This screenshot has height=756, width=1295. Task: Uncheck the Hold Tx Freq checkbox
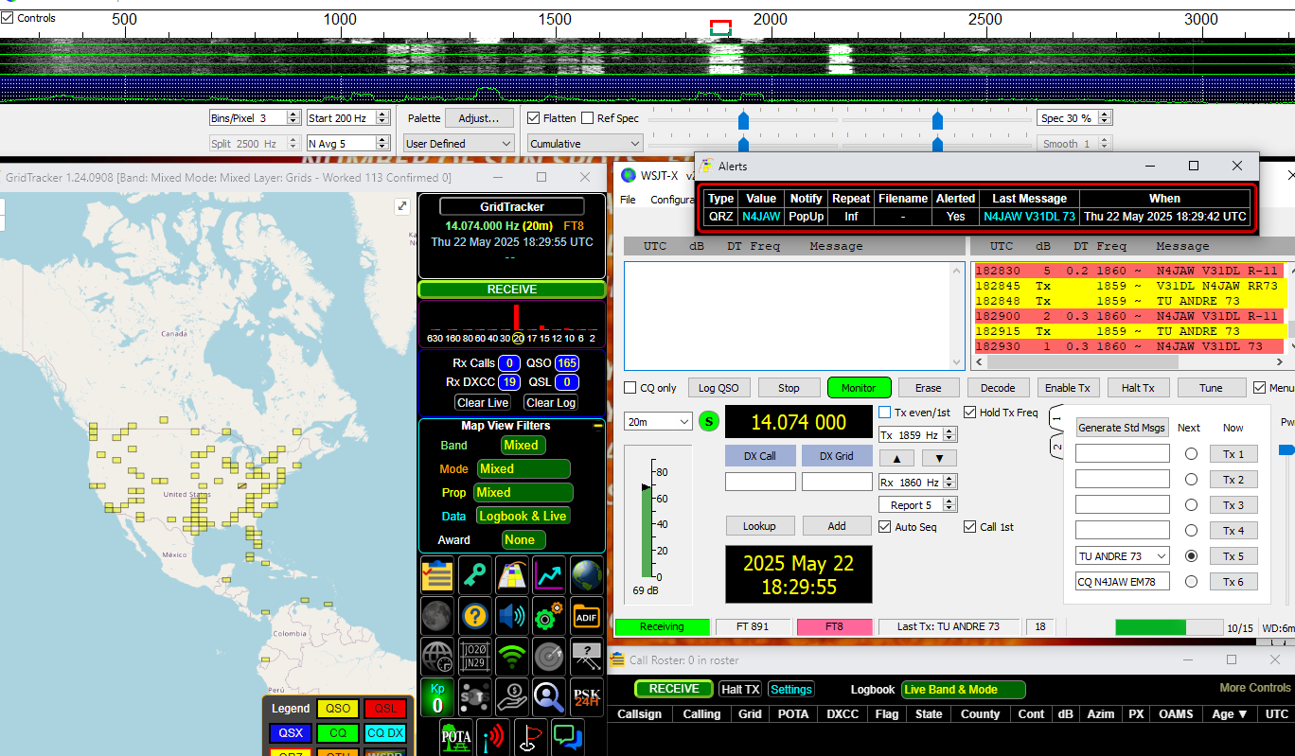point(970,413)
